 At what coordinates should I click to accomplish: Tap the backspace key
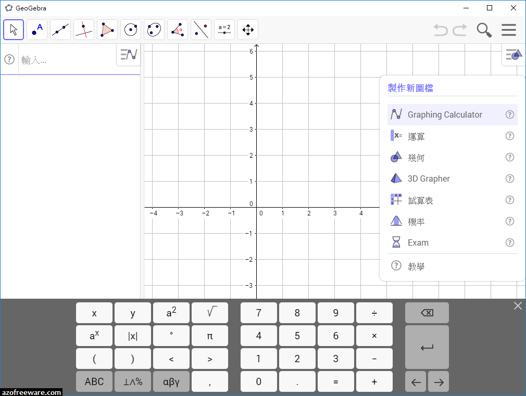click(427, 313)
